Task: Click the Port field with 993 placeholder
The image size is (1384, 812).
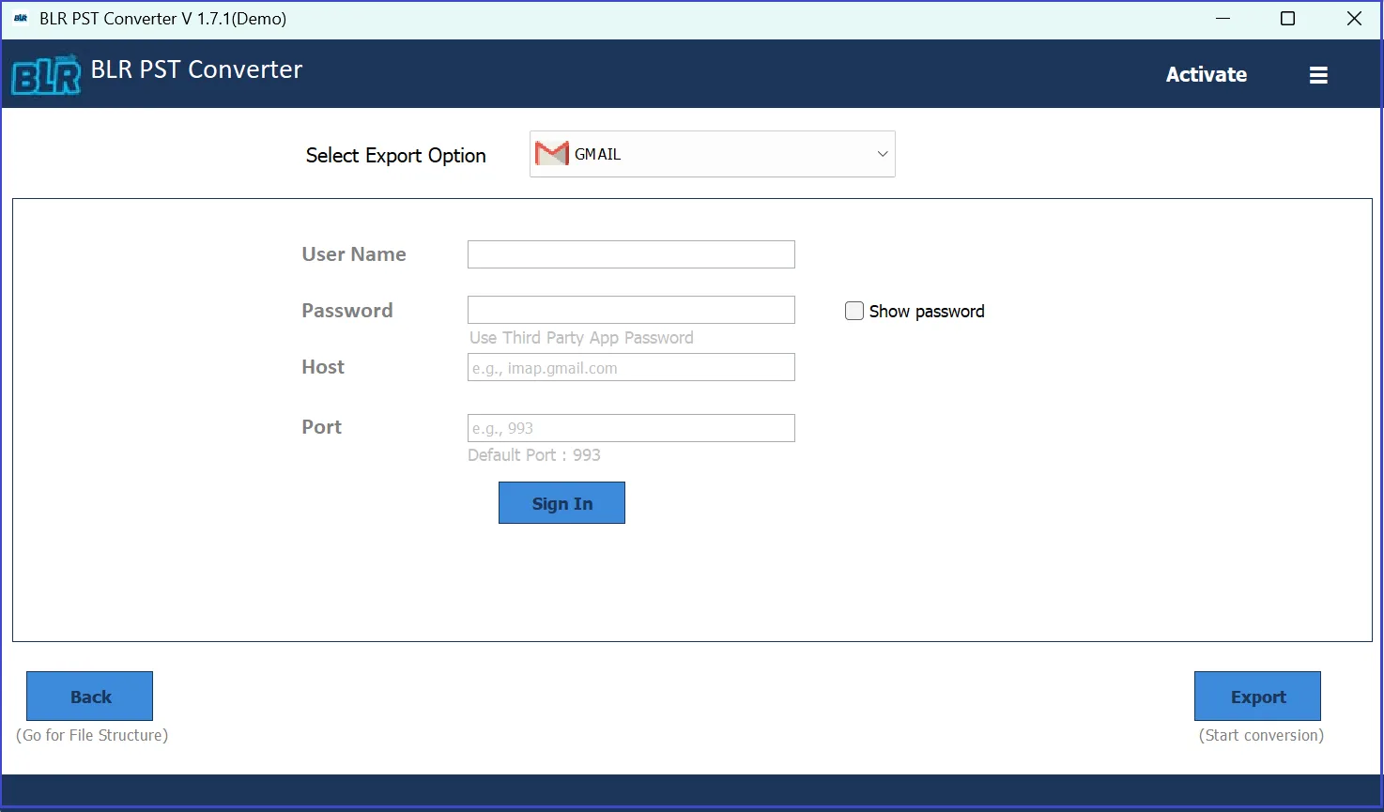Action: 630,427
